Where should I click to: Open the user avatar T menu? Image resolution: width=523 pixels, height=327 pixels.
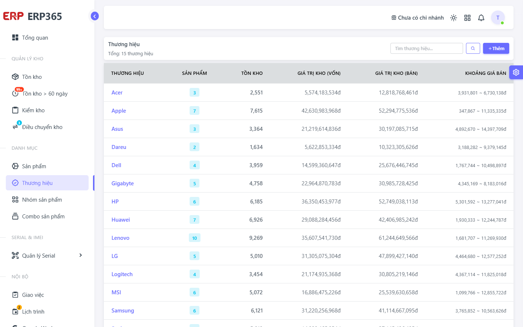[x=498, y=17]
